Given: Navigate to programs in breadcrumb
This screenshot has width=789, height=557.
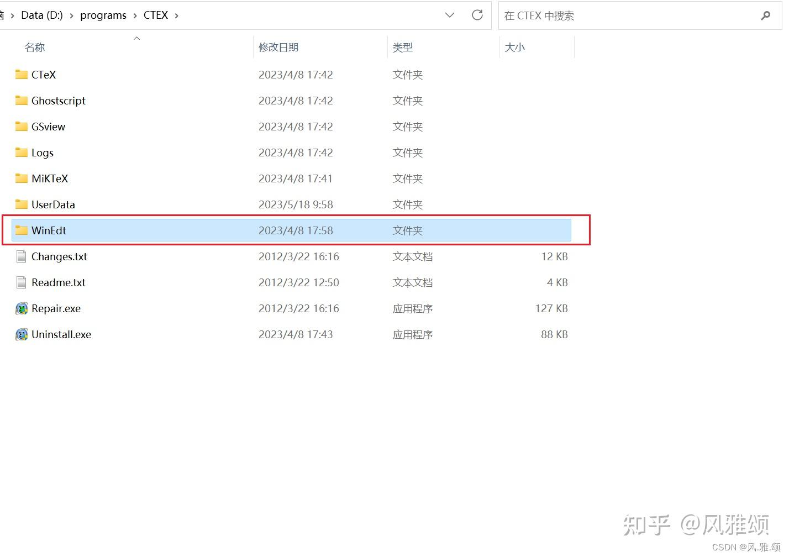Looking at the screenshot, I should pyautogui.click(x=103, y=15).
